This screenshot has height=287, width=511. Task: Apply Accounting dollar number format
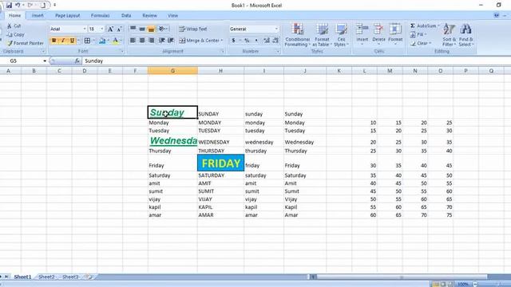coord(233,41)
